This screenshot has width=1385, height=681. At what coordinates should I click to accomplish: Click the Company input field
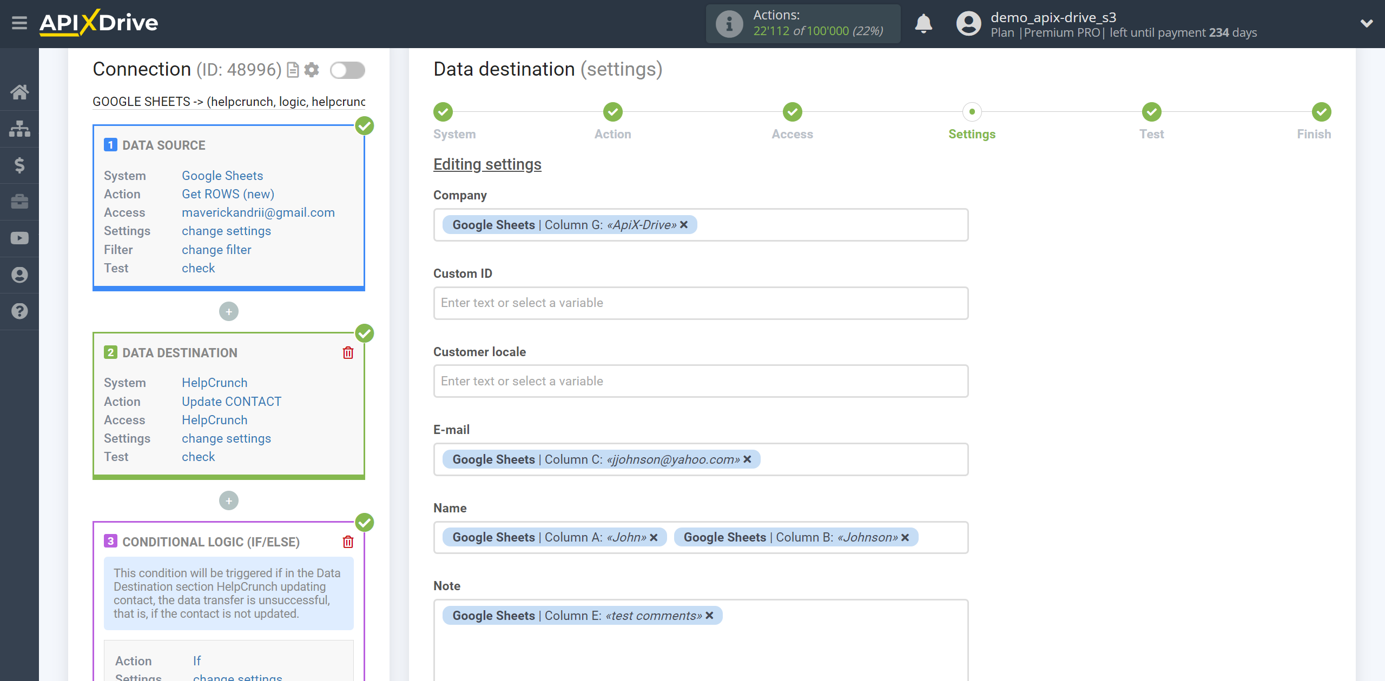point(701,225)
